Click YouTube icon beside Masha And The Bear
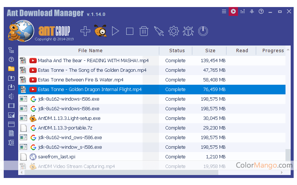This screenshot has width=297, height=185. click(x=33, y=61)
